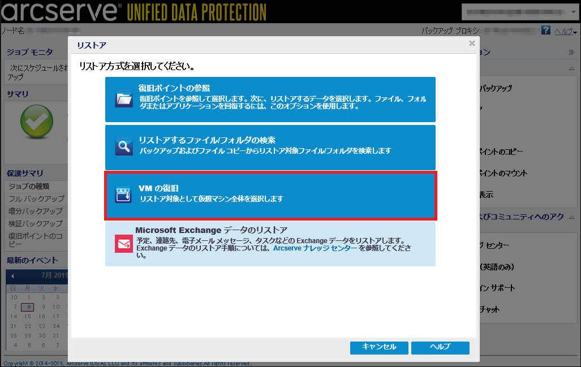Click 復旧ポイントのコピー row in protection summary
581x367 pixels.
(x=36, y=240)
